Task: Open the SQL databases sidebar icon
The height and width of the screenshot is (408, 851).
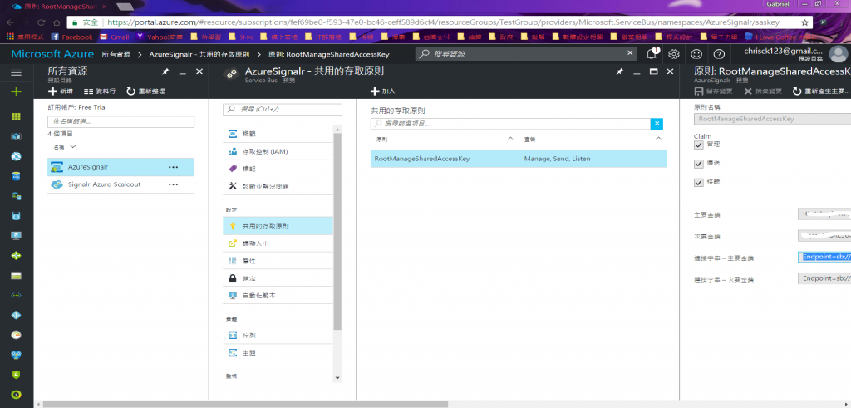Action: click(x=17, y=176)
